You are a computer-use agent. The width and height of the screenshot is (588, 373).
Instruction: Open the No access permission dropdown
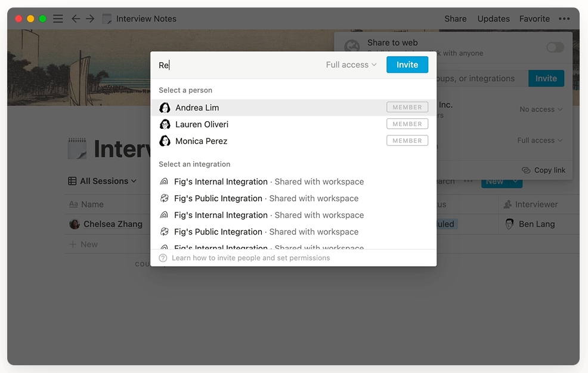point(541,110)
